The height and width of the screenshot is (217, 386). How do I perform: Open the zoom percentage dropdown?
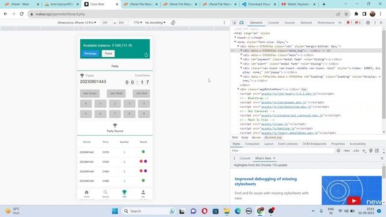click(x=138, y=23)
